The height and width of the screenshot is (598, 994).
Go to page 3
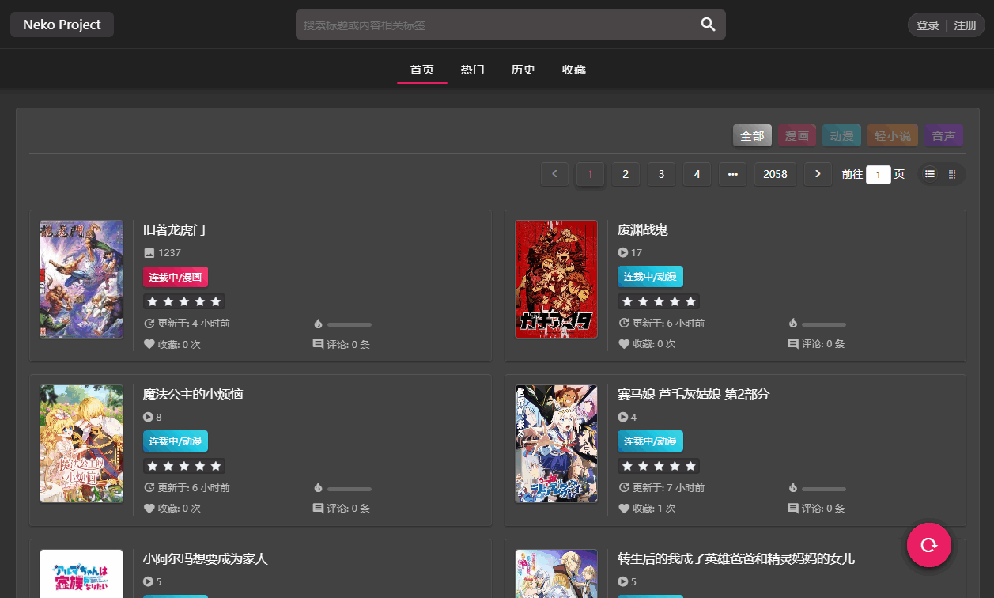661,174
